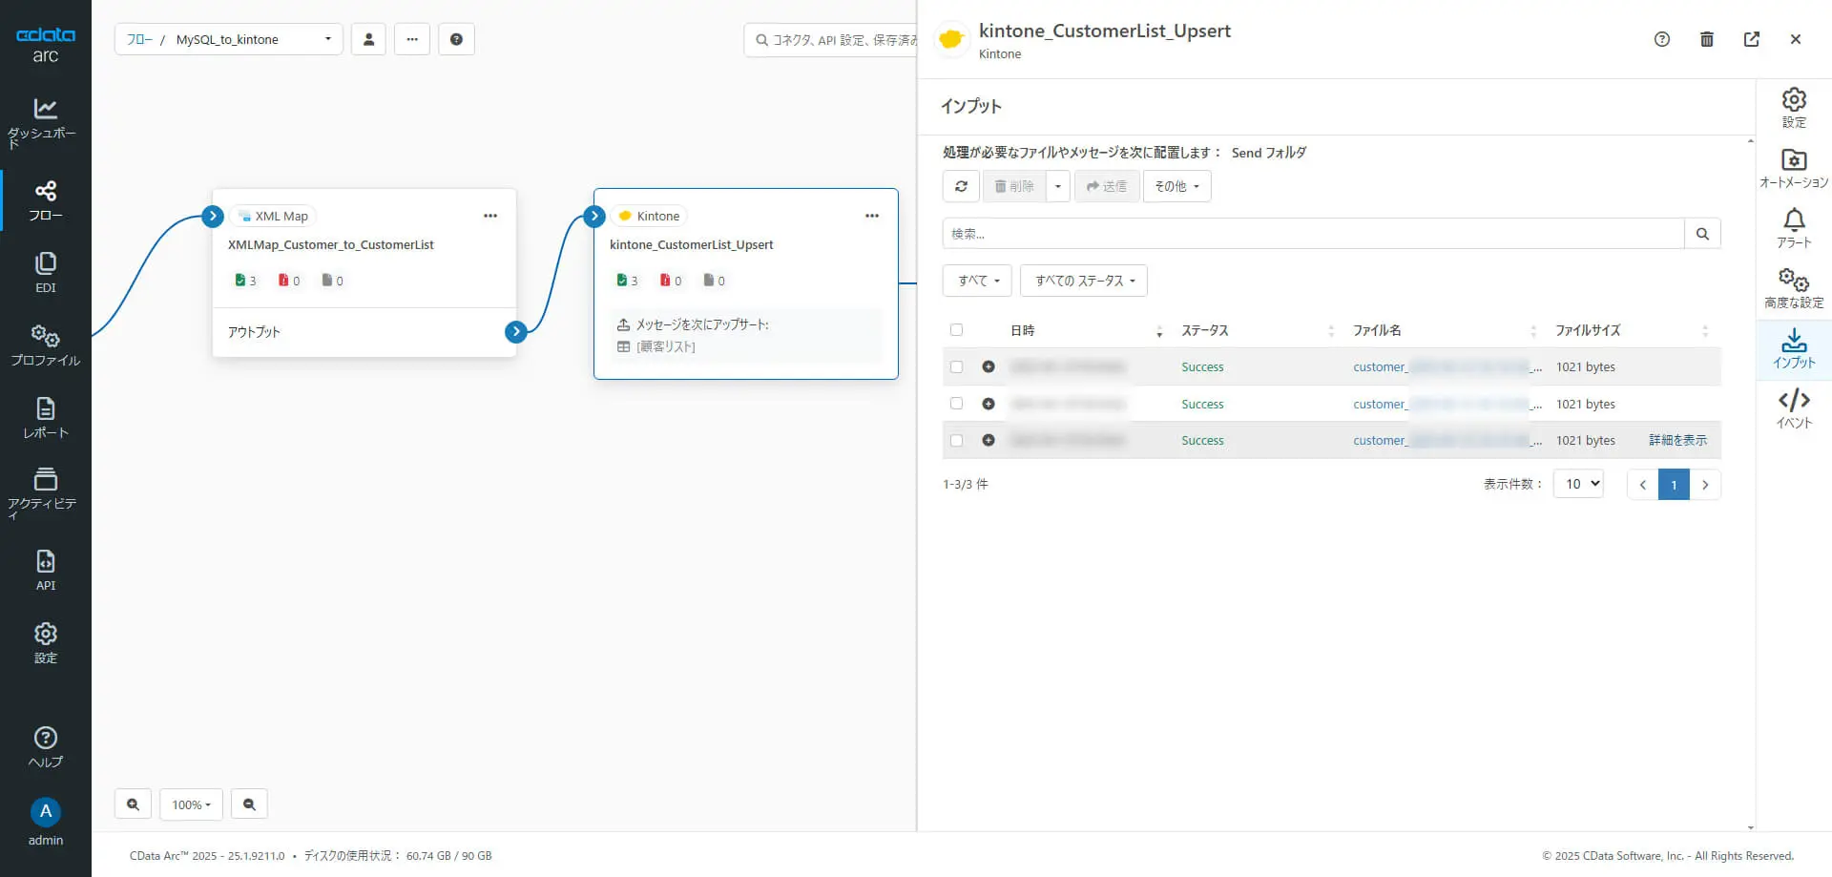Click the 検索 search input field
This screenshot has height=877, width=1832.
(1313, 234)
